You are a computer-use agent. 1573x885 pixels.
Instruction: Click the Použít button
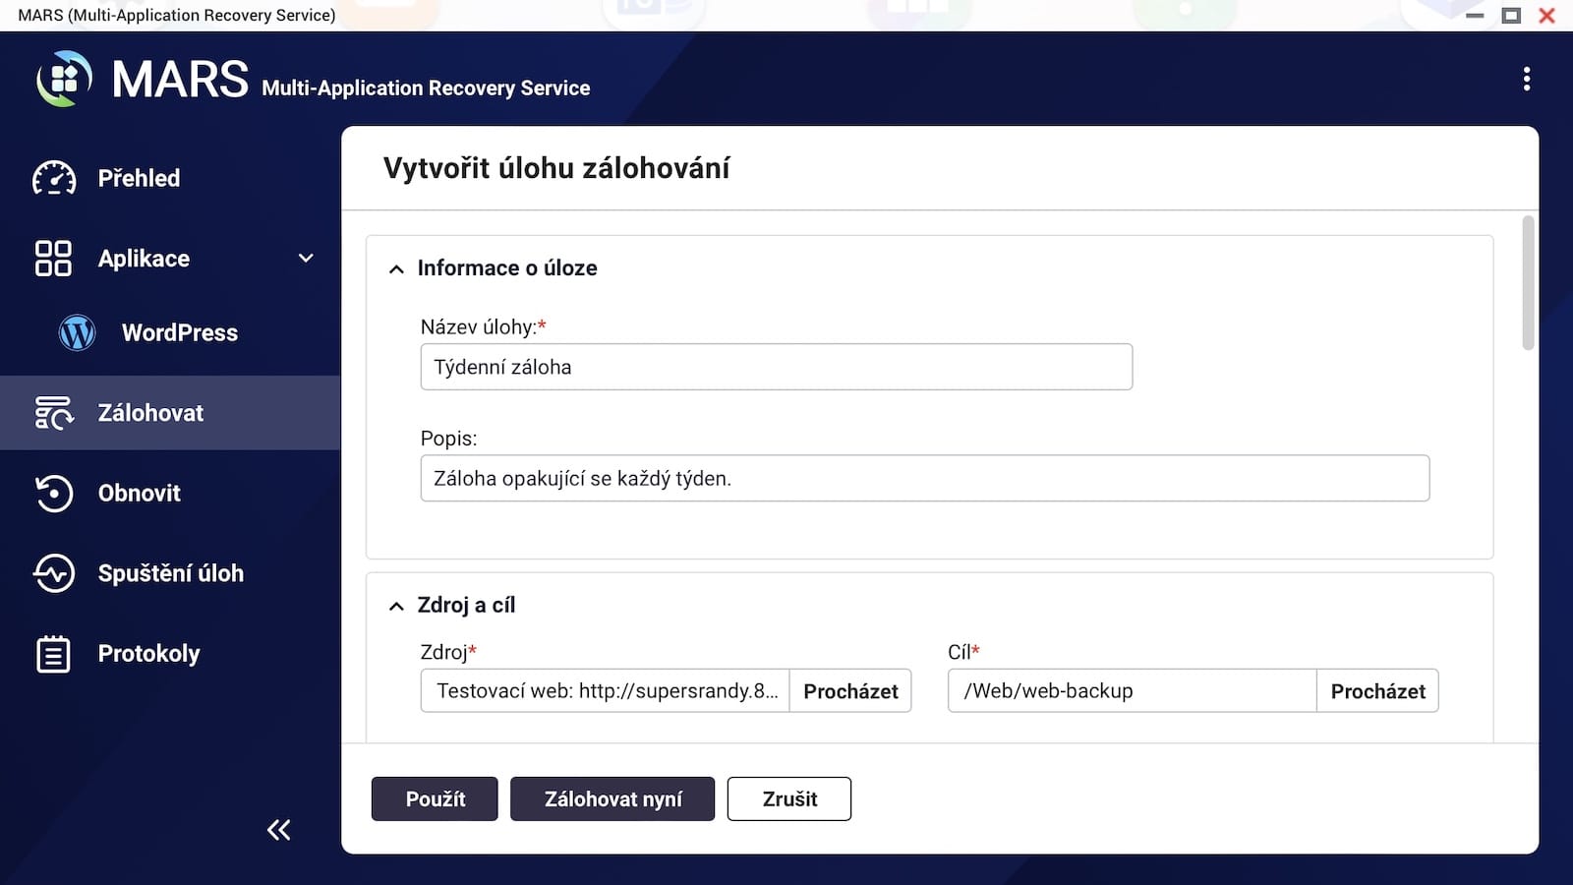tap(435, 798)
